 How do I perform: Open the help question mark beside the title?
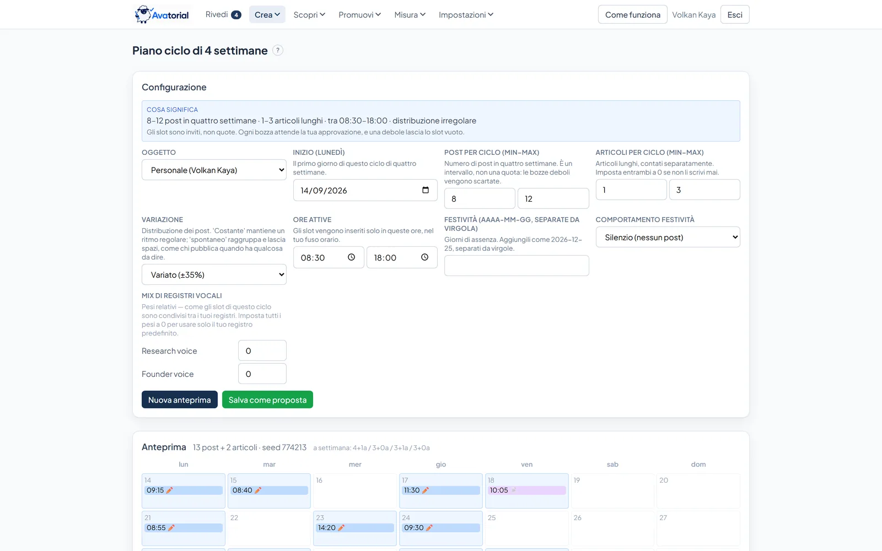click(x=278, y=50)
